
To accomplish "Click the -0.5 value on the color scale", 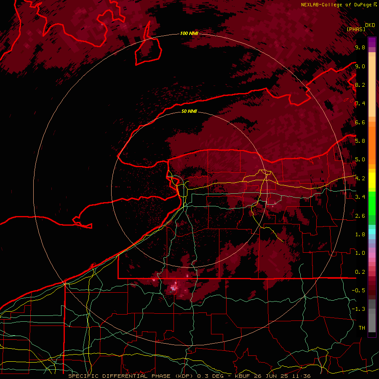I will click(x=358, y=291).
